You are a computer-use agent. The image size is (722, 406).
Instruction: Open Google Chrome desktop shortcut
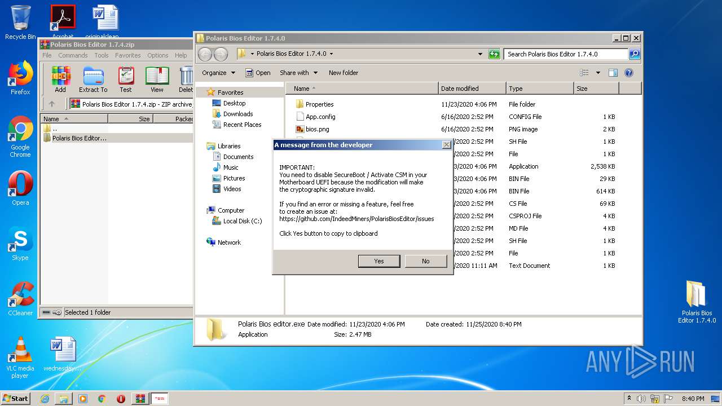[20, 136]
